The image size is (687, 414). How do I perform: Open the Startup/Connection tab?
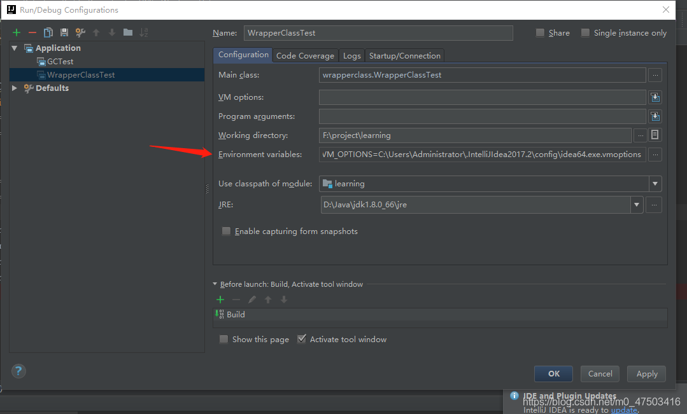pyautogui.click(x=405, y=55)
